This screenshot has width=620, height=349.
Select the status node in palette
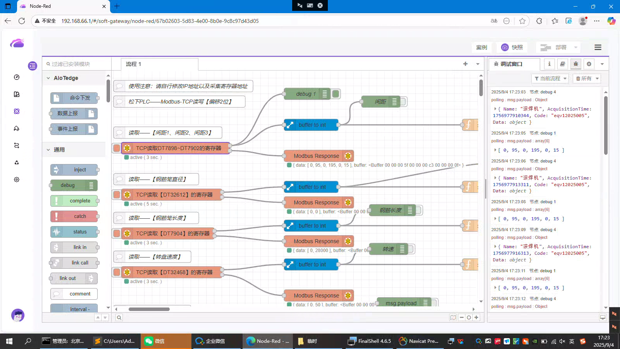click(74, 232)
